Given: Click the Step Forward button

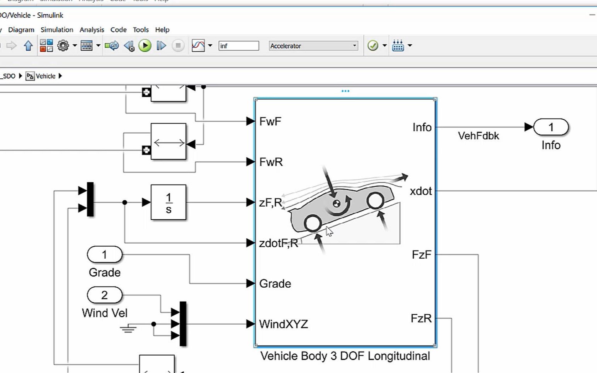Looking at the screenshot, I should [x=161, y=46].
